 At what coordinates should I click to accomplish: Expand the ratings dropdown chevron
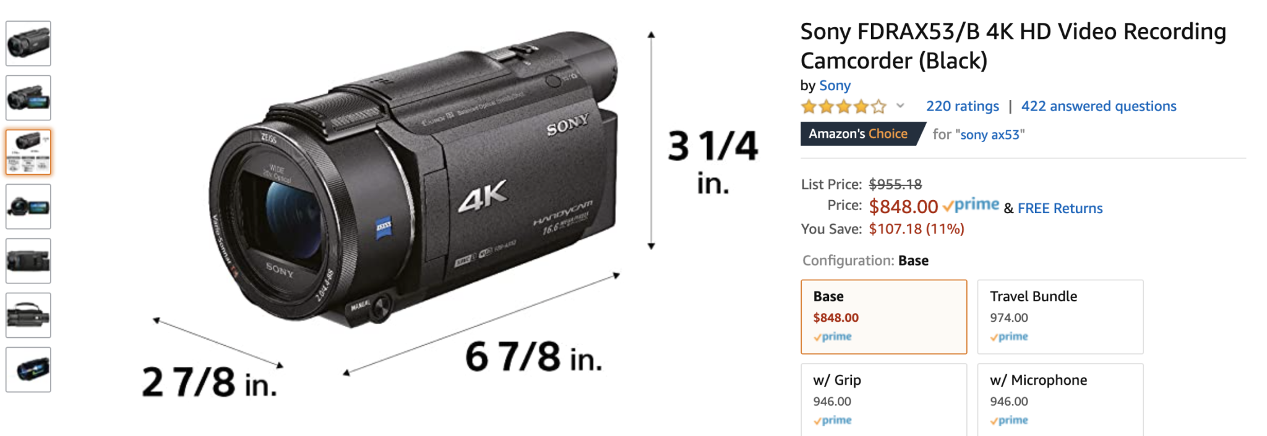[901, 106]
